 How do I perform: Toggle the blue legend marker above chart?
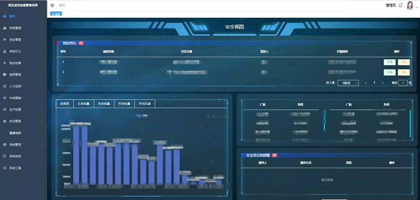(139, 115)
